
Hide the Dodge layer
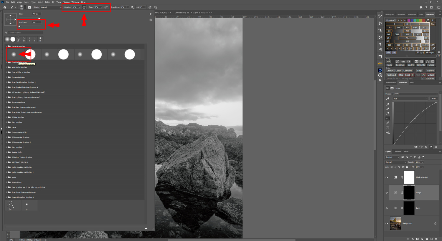click(x=387, y=193)
